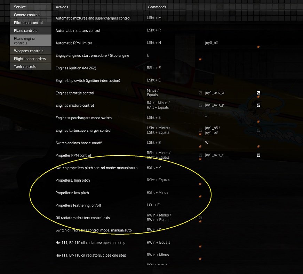Click orange marker below joy0_b2 binding
303x274 pixels.
click(258, 47)
